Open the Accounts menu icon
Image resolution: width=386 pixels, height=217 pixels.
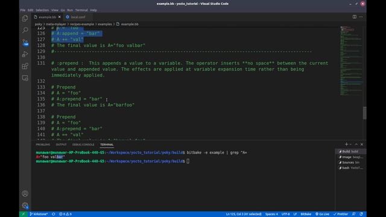coord(25,193)
